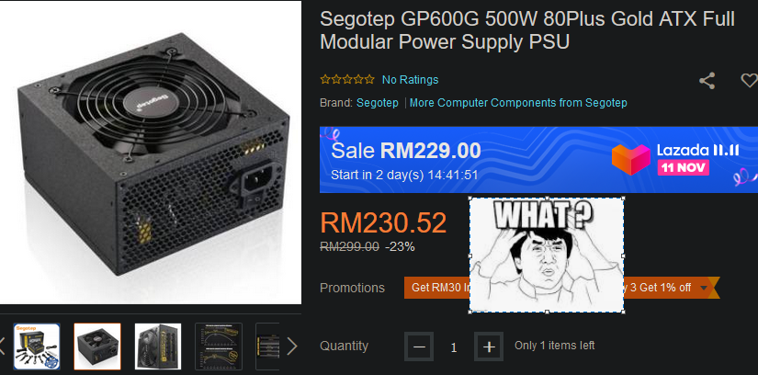Image resolution: width=758 pixels, height=375 pixels.
Task: Expand the promotions dropdown arrow
Action: (x=705, y=288)
